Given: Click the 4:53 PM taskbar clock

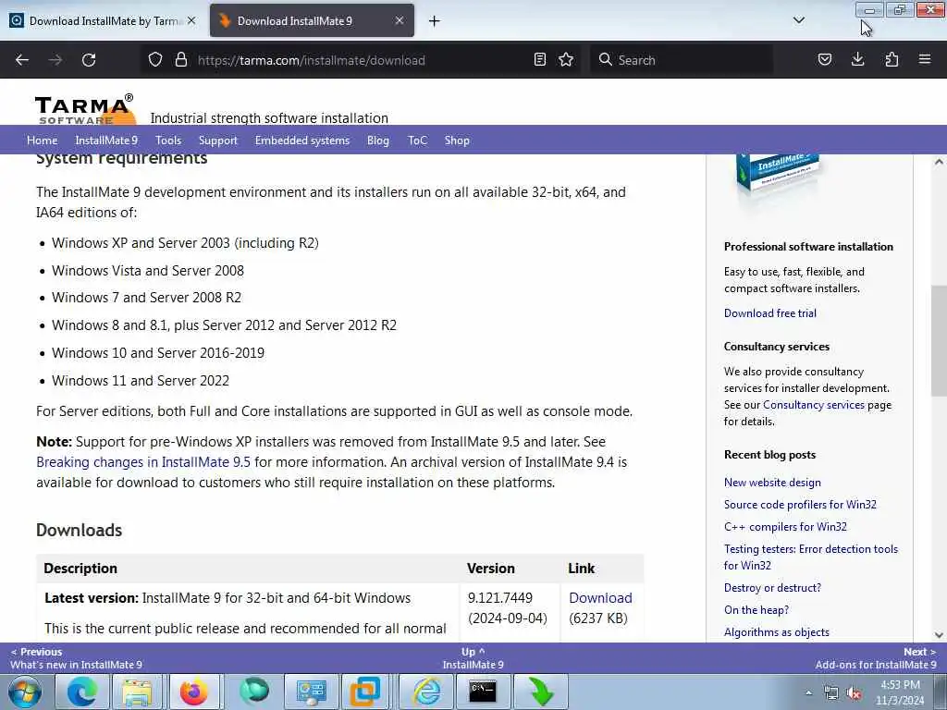Looking at the screenshot, I should point(900,692).
